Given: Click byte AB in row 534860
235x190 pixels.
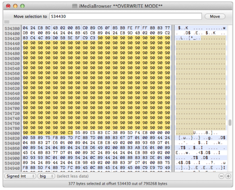Looking at the screenshot, I should pyautogui.click(x=138, y=148).
